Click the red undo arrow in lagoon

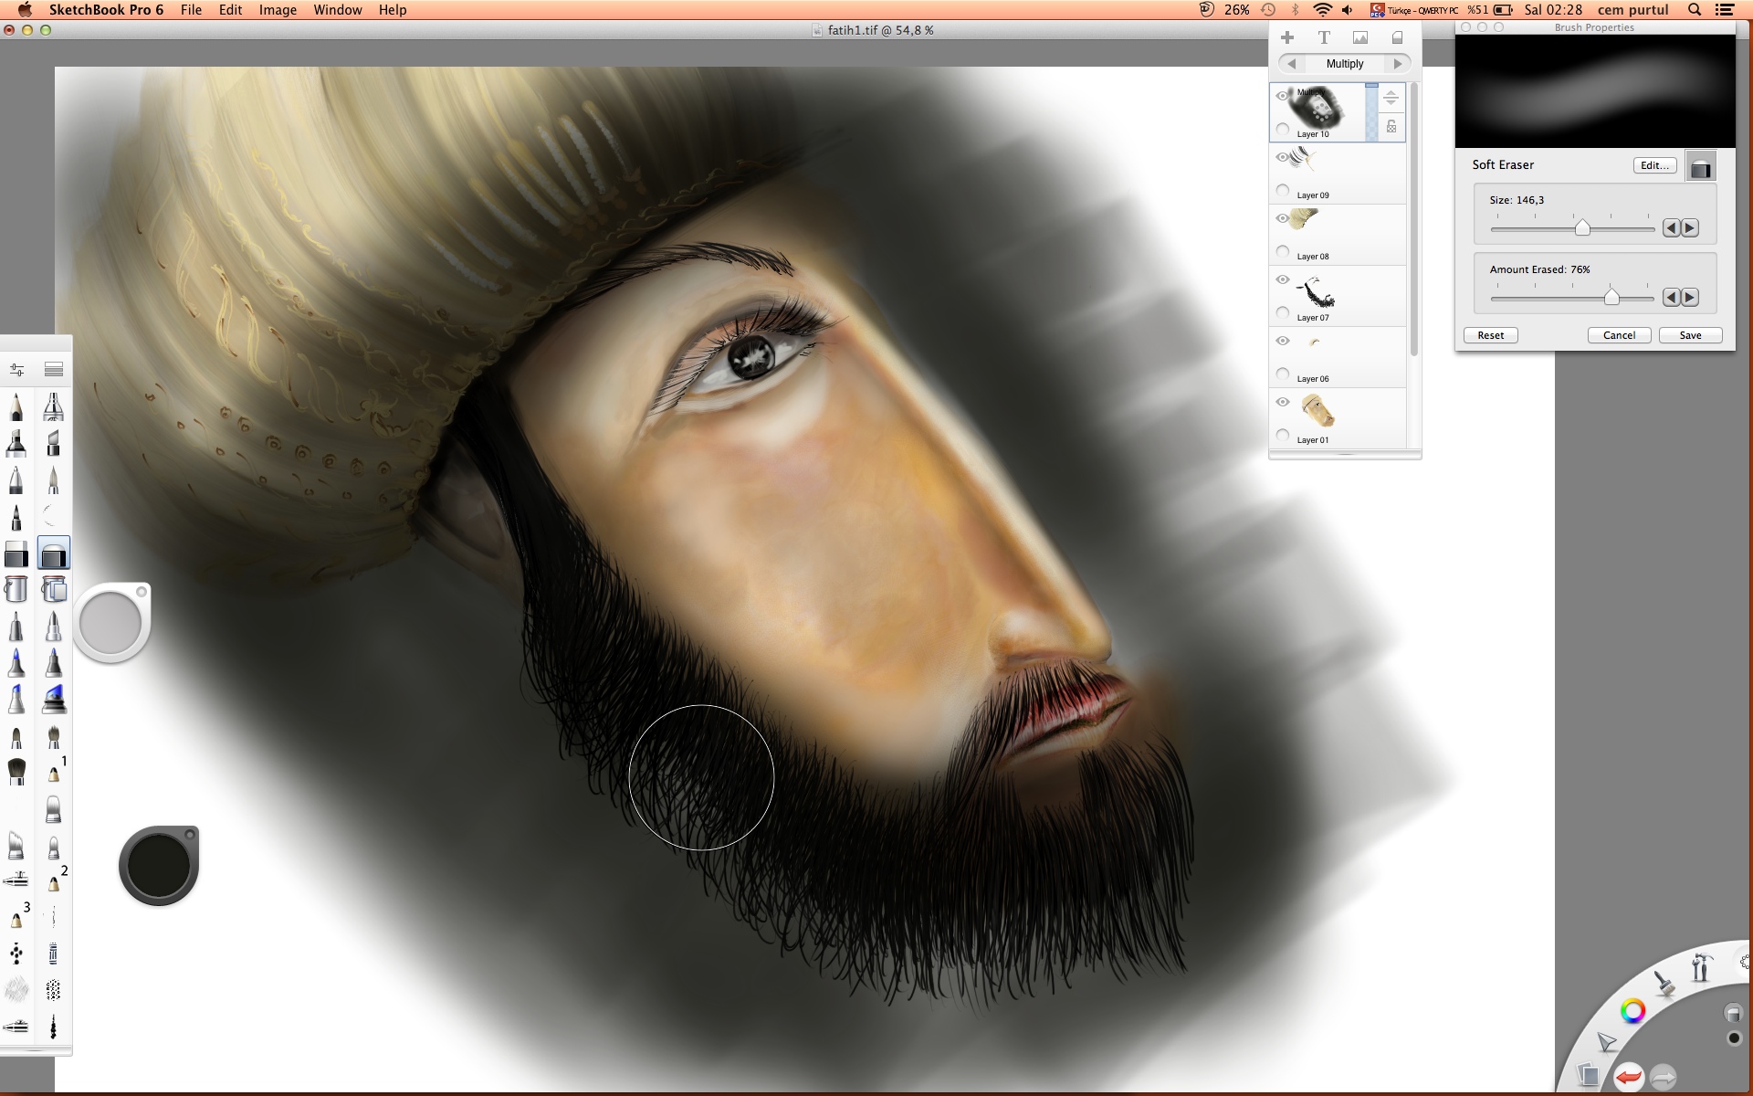tap(1628, 1078)
